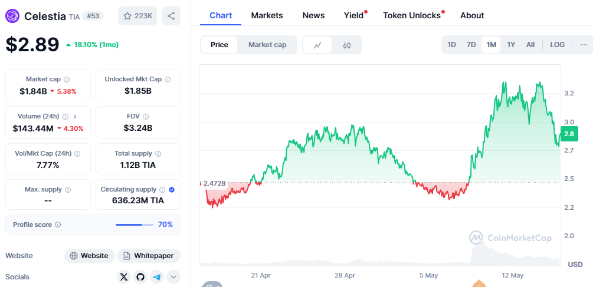This screenshot has width=593, height=287.
Task: Click info icon next to Vol/Mkt Cap (24h)
Action: (x=77, y=153)
